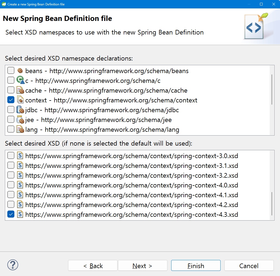Click the spring-context-4.2.xsd file icon

click(20, 205)
